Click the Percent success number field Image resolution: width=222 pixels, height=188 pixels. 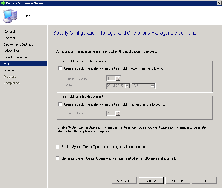pos(111,78)
